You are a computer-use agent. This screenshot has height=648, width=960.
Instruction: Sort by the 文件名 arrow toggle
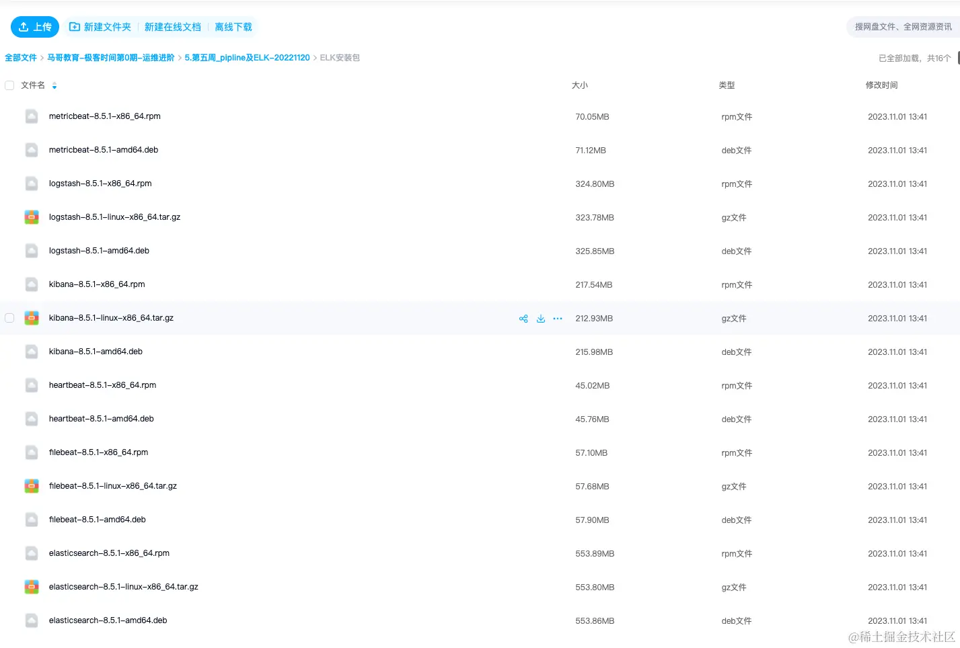click(54, 86)
